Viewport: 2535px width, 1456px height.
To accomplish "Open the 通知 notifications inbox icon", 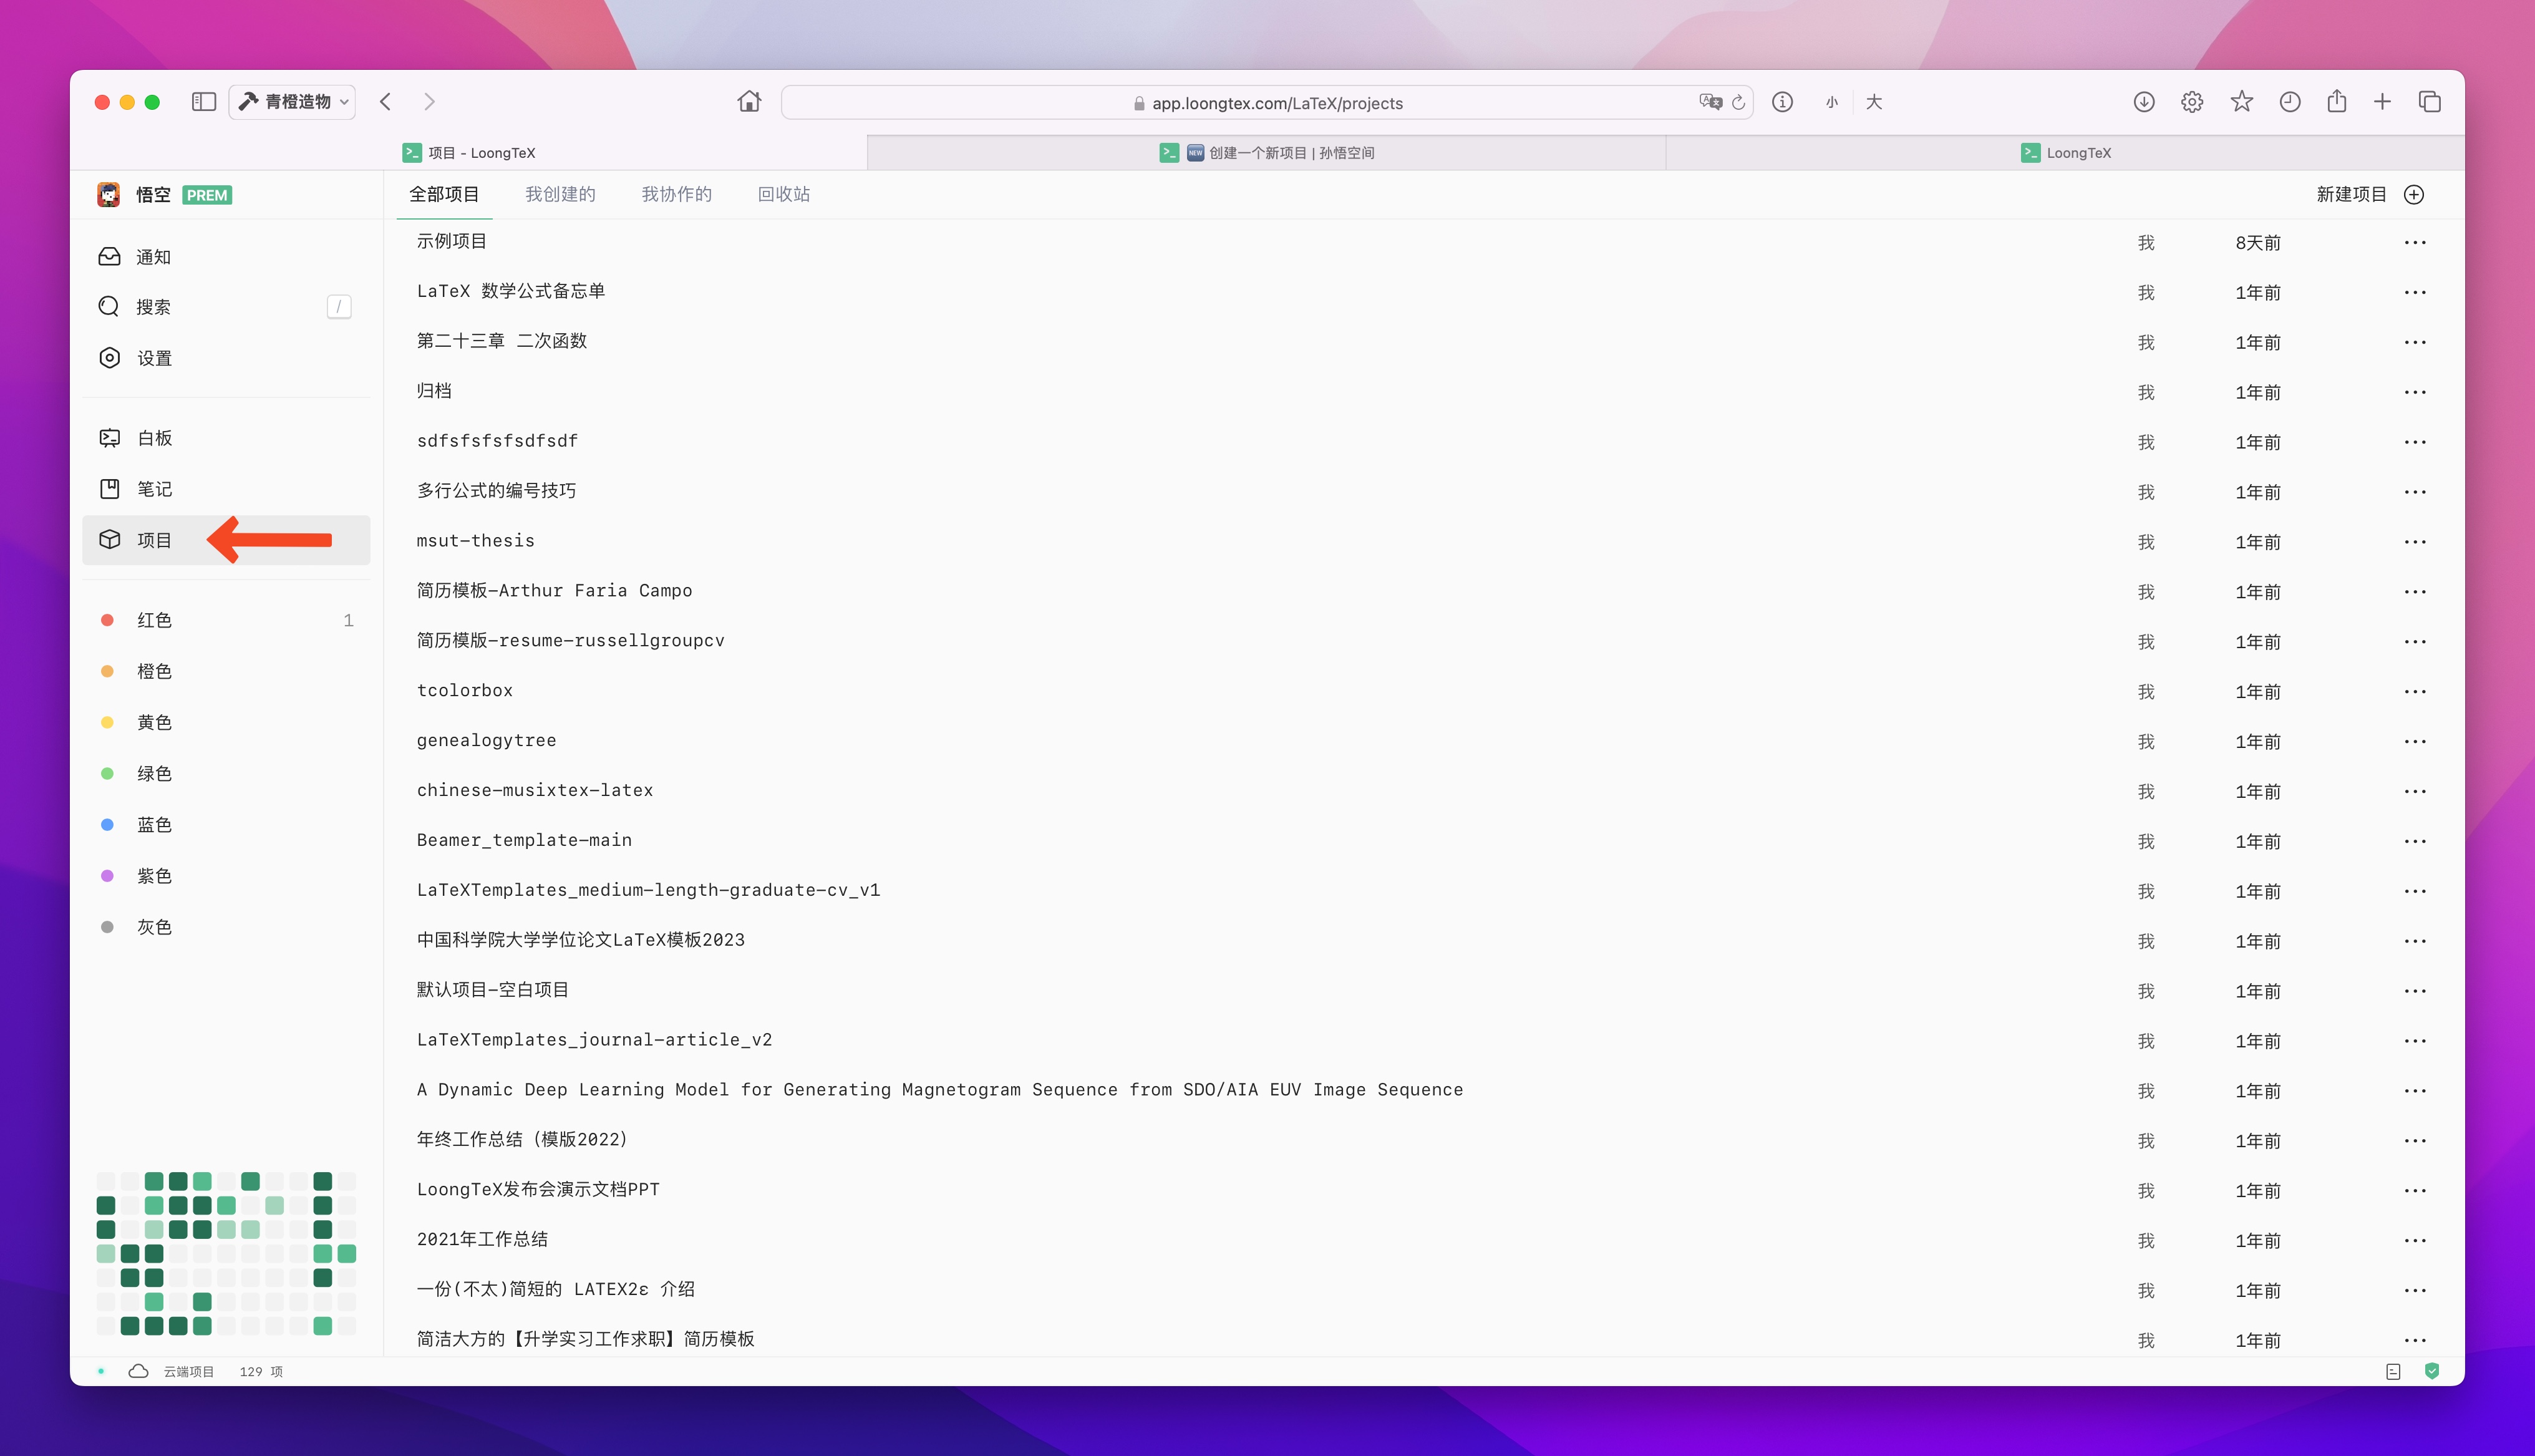I will pyautogui.click(x=109, y=257).
